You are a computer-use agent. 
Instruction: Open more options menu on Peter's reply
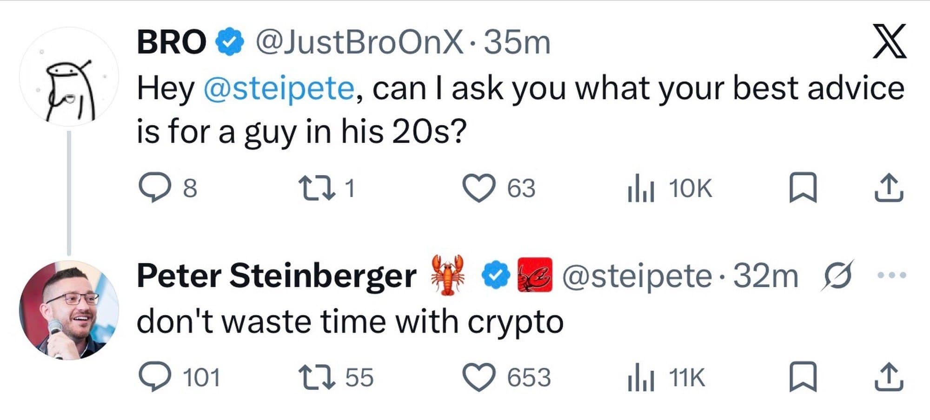(x=891, y=276)
